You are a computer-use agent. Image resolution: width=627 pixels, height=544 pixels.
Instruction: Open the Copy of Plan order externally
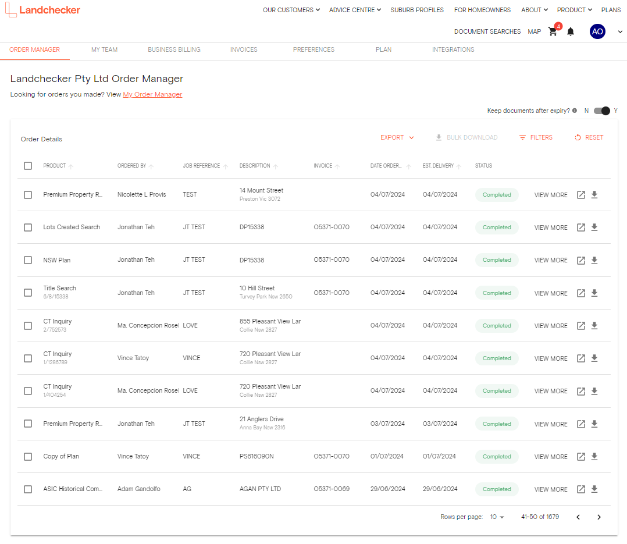tap(581, 456)
